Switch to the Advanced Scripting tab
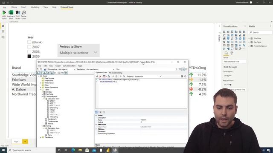The height and width of the screenshot is (153, 273). (116, 73)
